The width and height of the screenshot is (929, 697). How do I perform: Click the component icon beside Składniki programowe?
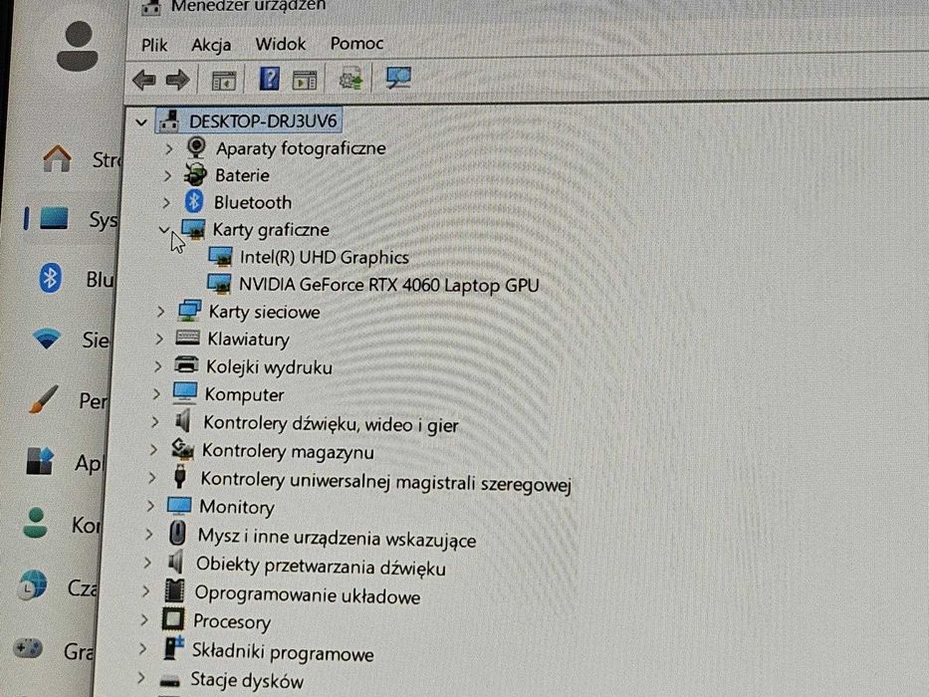click(173, 648)
